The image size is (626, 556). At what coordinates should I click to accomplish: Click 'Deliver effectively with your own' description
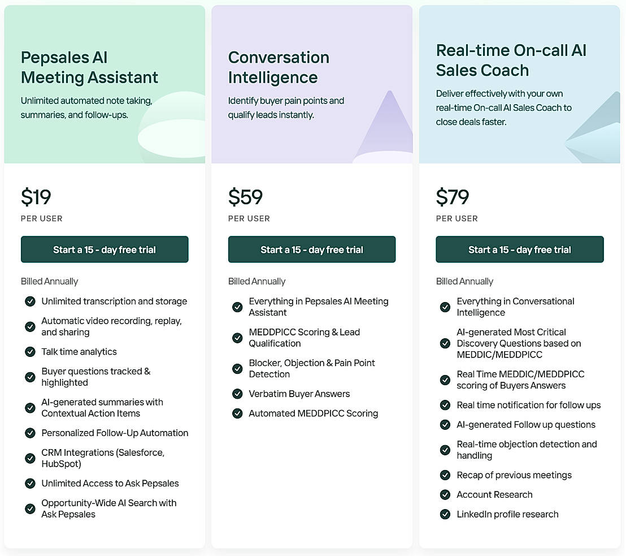click(504, 107)
